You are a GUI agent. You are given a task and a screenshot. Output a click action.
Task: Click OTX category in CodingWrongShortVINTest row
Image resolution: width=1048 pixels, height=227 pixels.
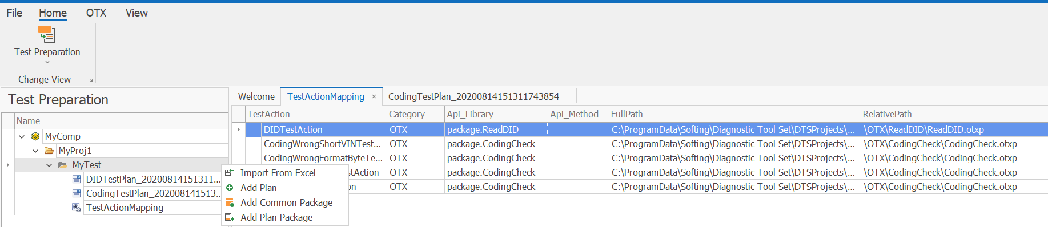(416, 144)
